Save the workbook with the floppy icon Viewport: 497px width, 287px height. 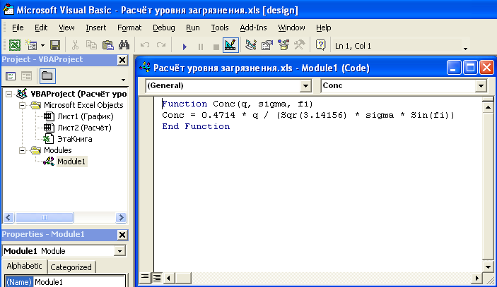[55, 45]
